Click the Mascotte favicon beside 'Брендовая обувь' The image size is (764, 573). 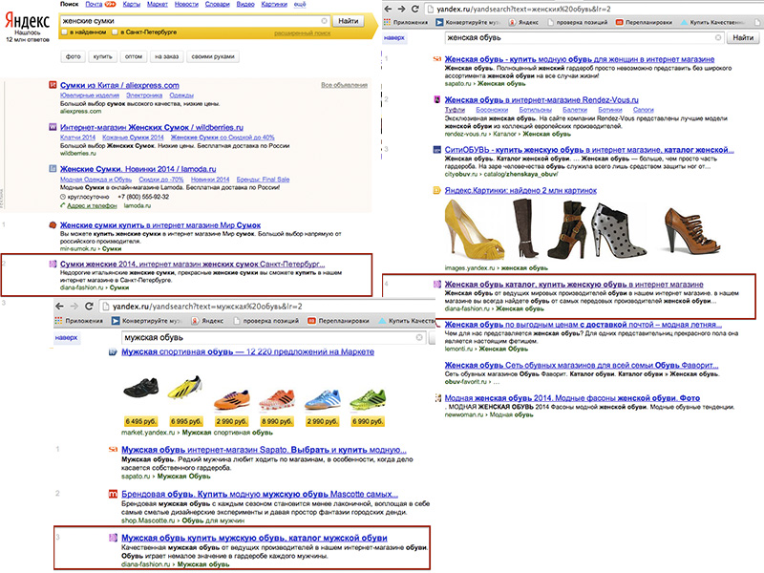(113, 494)
